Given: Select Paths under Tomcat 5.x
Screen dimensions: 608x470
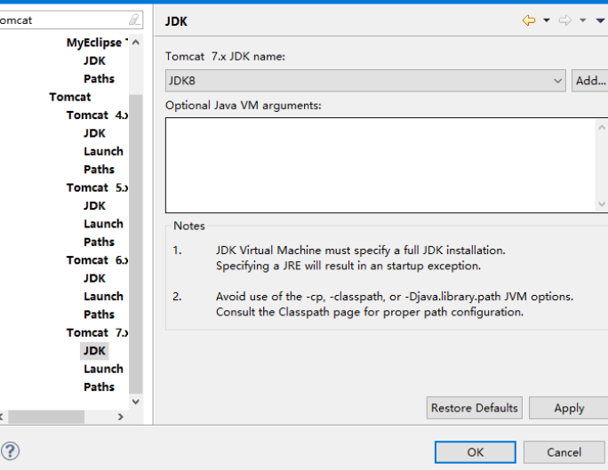Looking at the screenshot, I should (x=100, y=242).
